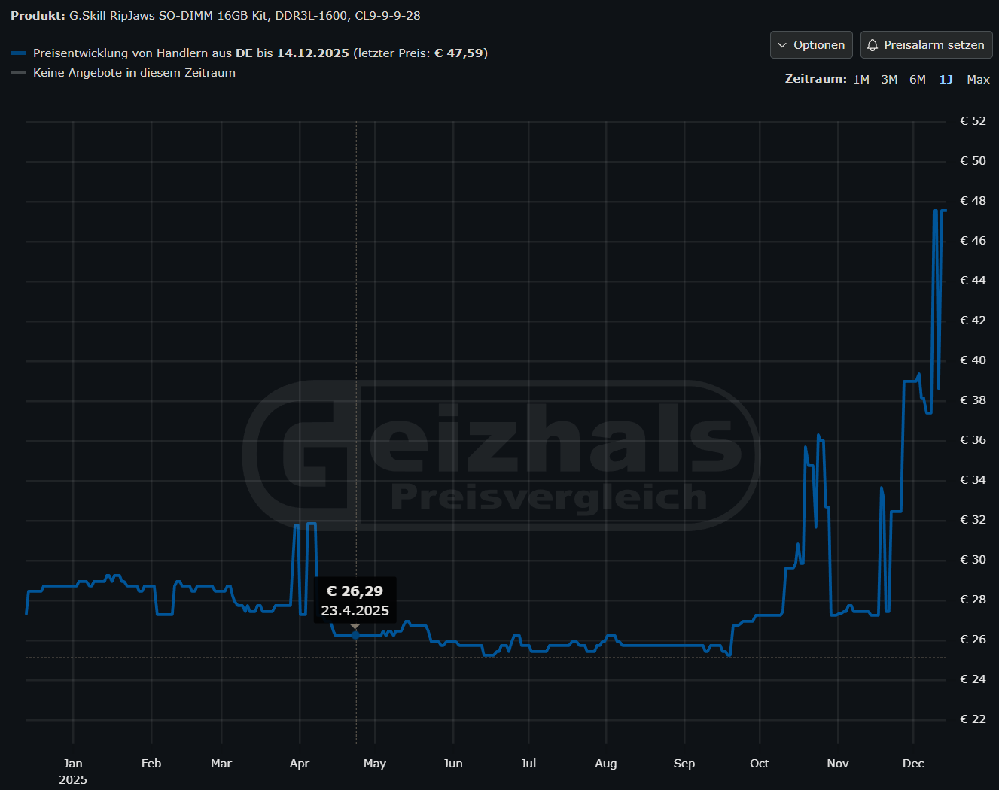This screenshot has height=790, width=999.
Task: Select the 1J time range
Action: (x=946, y=79)
